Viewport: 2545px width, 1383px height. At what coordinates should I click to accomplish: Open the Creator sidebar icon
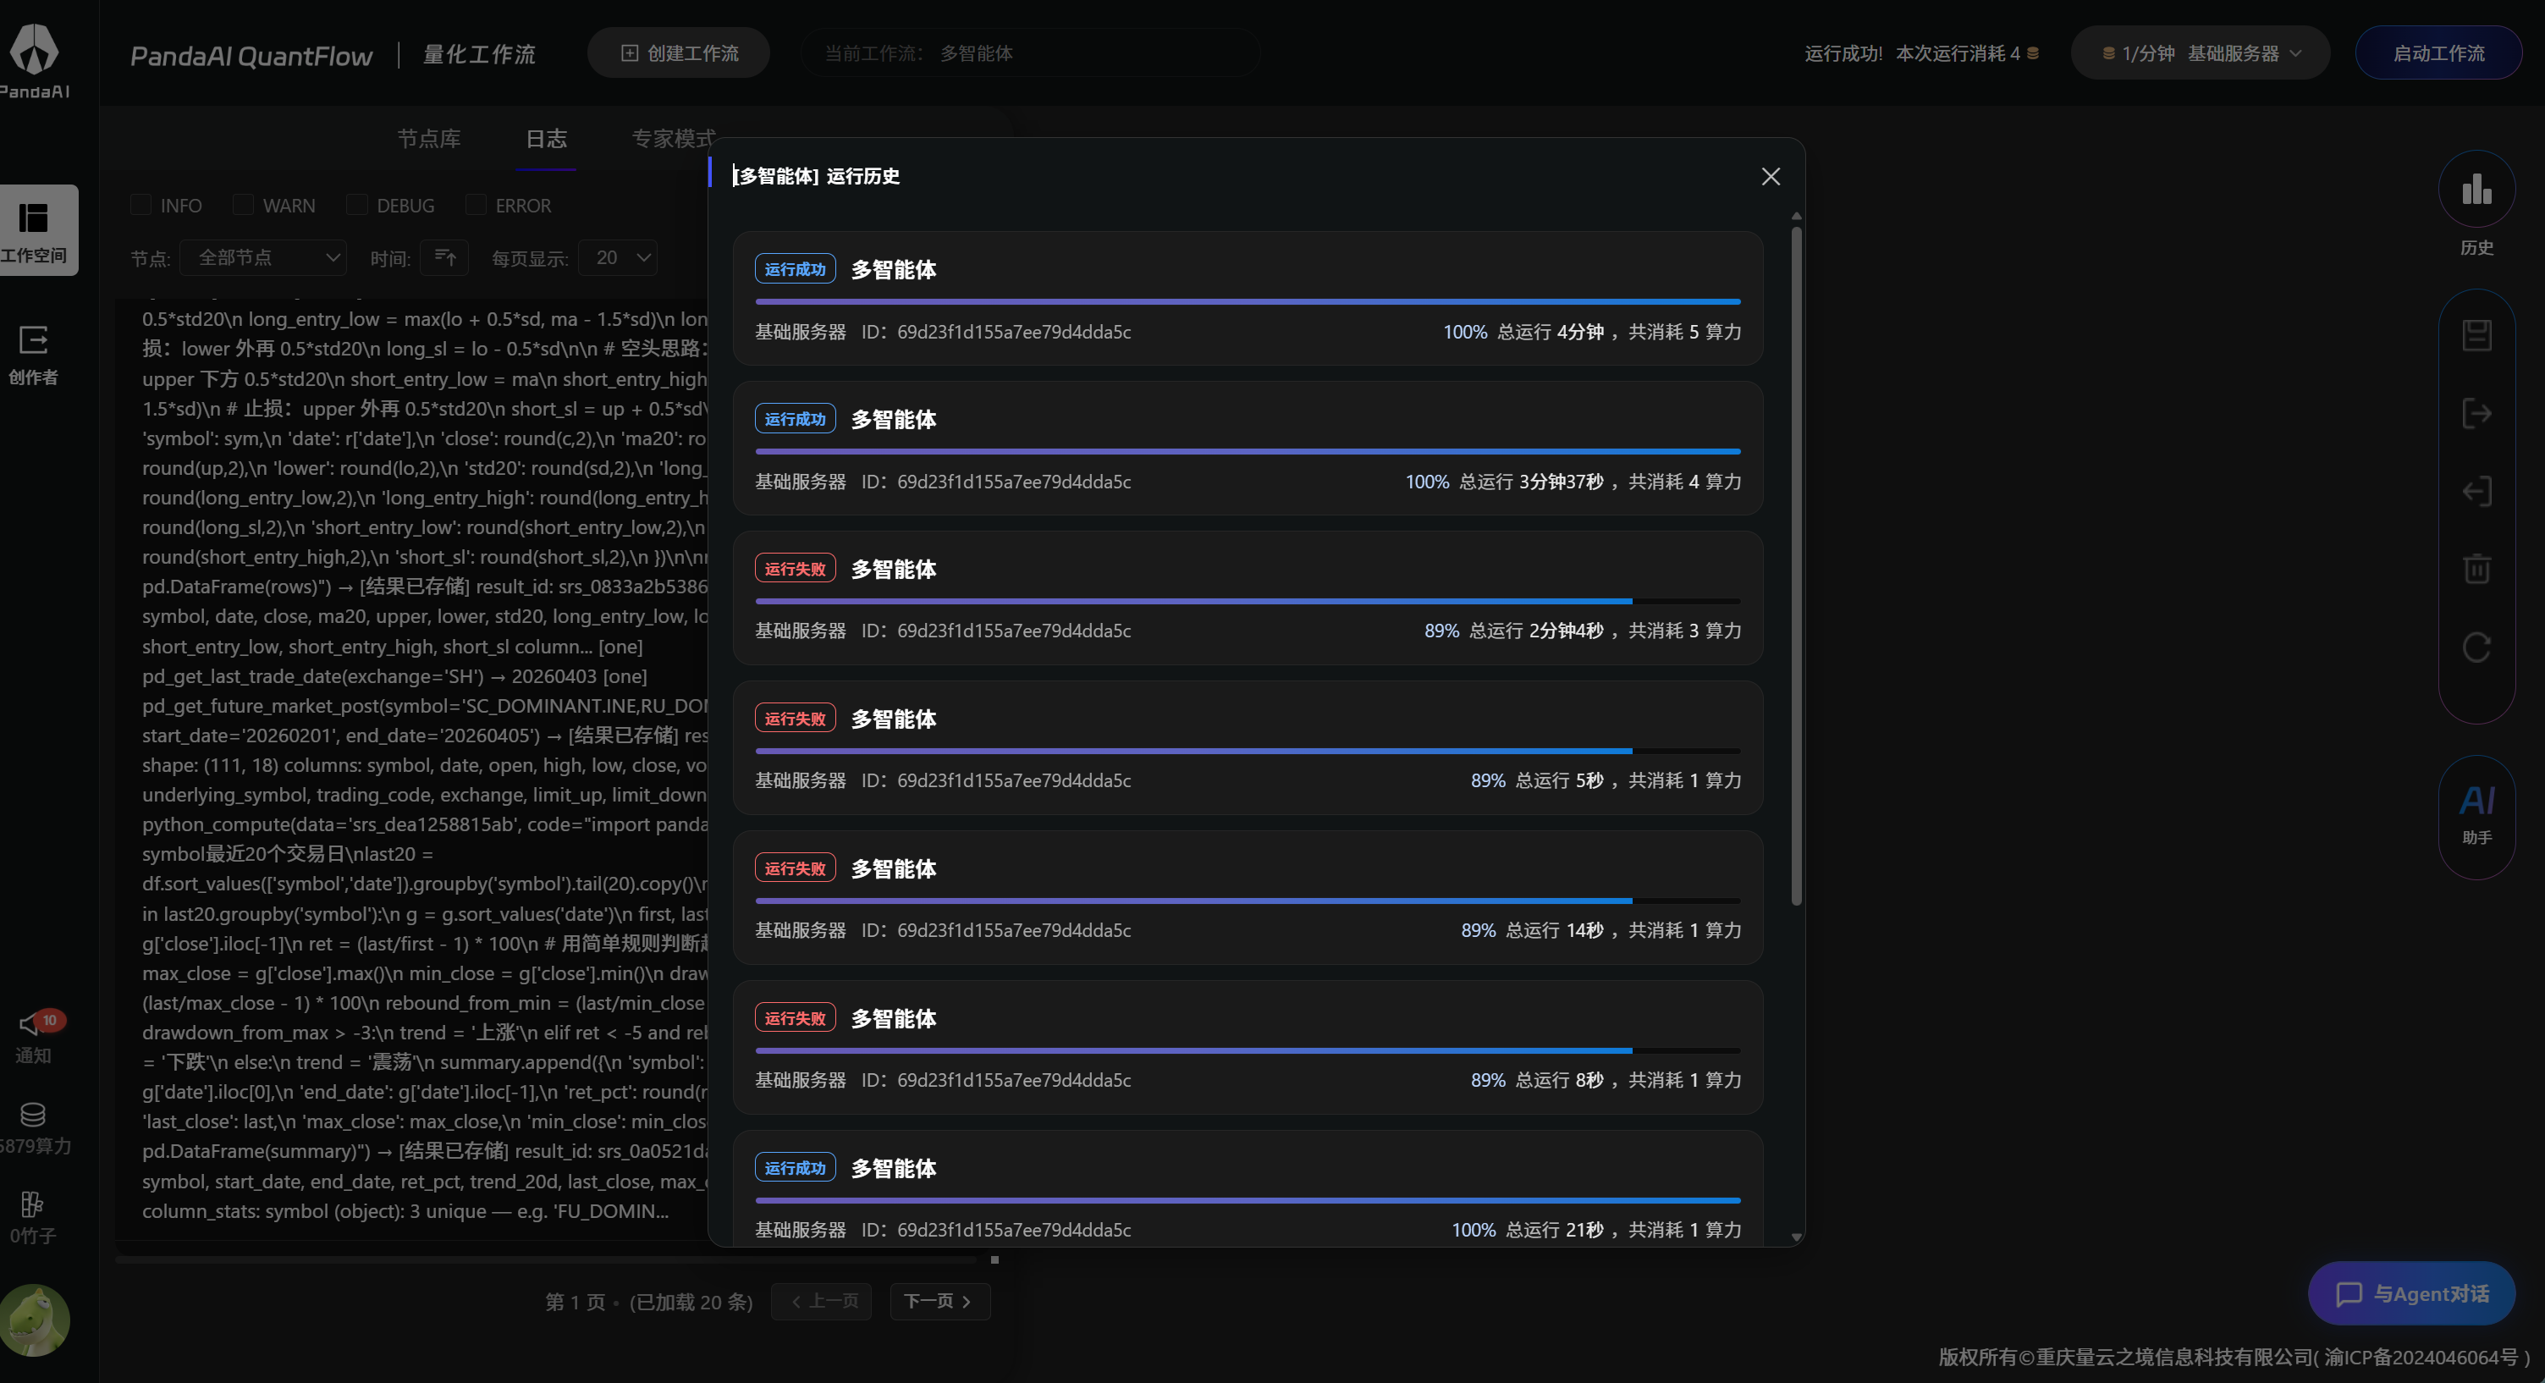pyautogui.click(x=34, y=341)
